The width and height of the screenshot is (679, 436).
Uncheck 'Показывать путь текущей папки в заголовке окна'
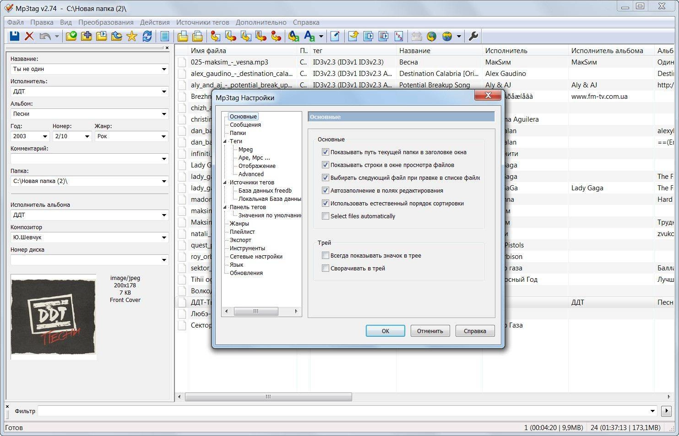click(x=326, y=152)
